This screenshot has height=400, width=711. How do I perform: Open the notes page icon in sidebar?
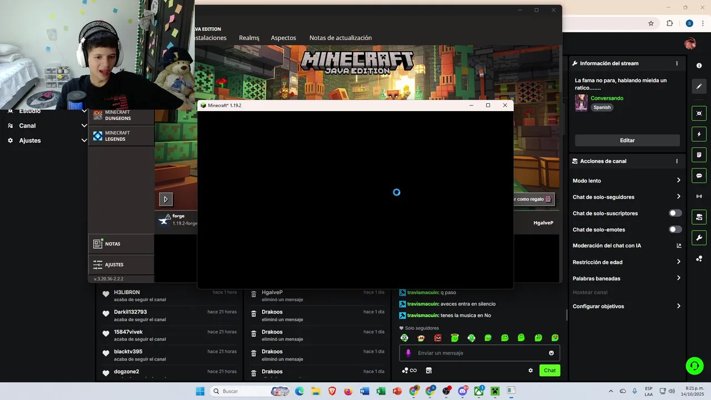[x=699, y=154]
